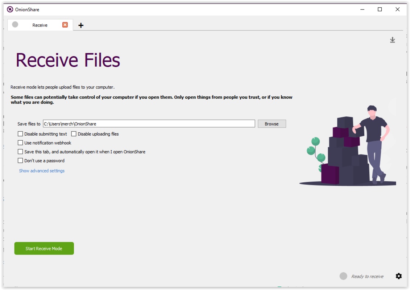Close the Receive tab with the red X
This screenshot has height=290, width=410.
(65, 25)
